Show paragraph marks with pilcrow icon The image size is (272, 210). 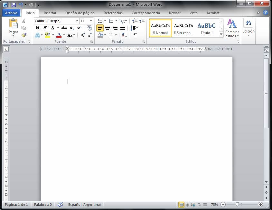pyautogui.click(x=135, y=35)
